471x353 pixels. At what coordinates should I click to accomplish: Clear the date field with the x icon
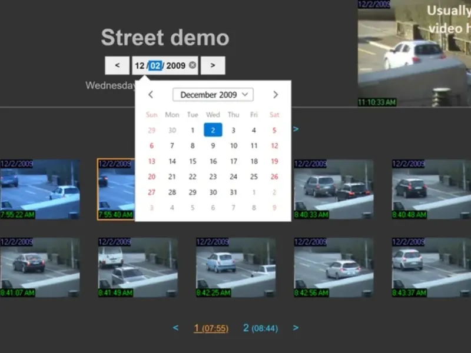click(193, 65)
